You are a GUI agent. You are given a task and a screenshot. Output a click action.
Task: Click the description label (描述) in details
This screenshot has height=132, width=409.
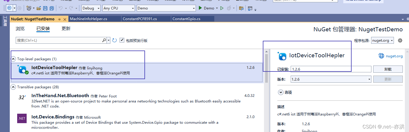pyautogui.click(x=281, y=107)
